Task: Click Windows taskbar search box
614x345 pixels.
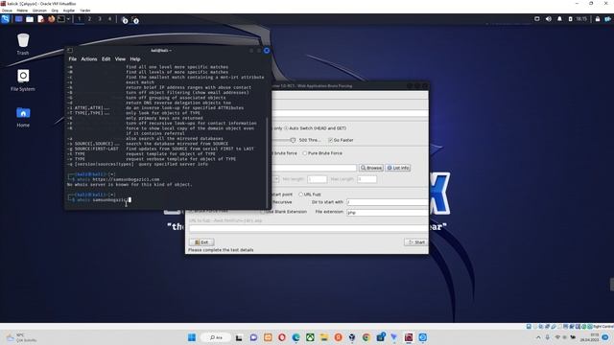Action: click(215, 337)
